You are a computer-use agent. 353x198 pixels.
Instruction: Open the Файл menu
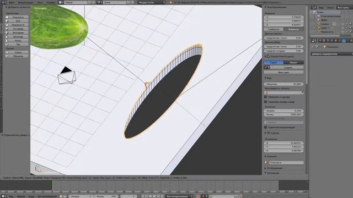pos(12,2)
